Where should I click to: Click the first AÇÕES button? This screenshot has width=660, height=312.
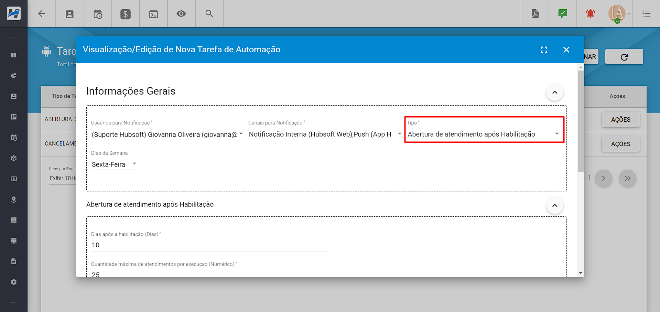click(x=620, y=120)
